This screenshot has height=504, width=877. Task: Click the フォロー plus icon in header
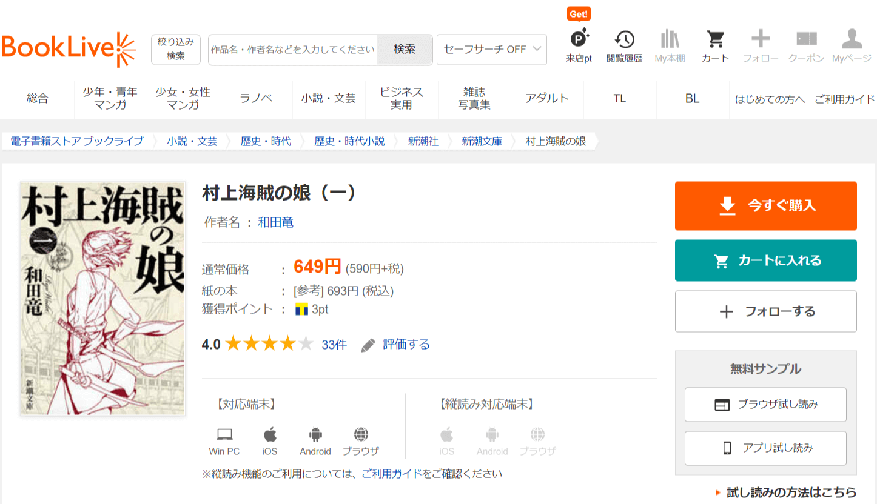(761, 40)
